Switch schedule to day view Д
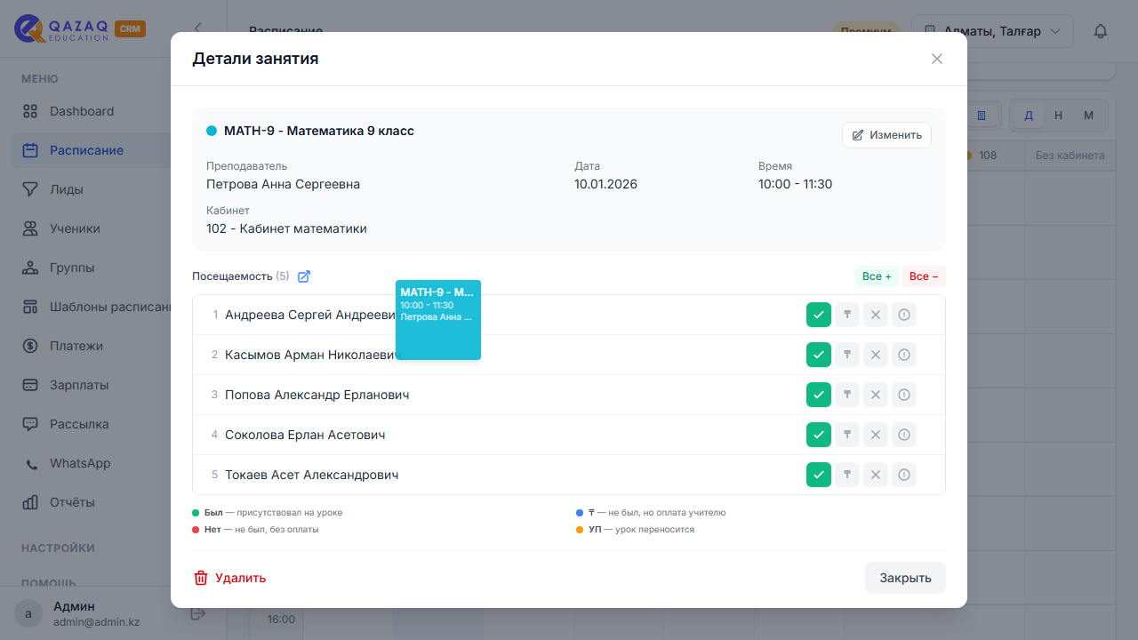The height and width of the screenshot is (640, 1138). pyautogui.click(x=1029, y=116)
